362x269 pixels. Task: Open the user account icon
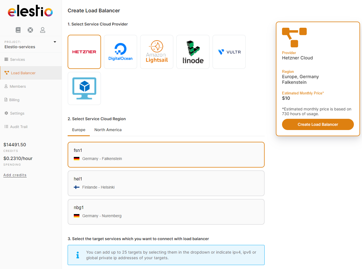click(43, 30)
